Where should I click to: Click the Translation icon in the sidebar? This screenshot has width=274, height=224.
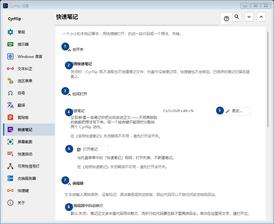[x=10, y=105]
